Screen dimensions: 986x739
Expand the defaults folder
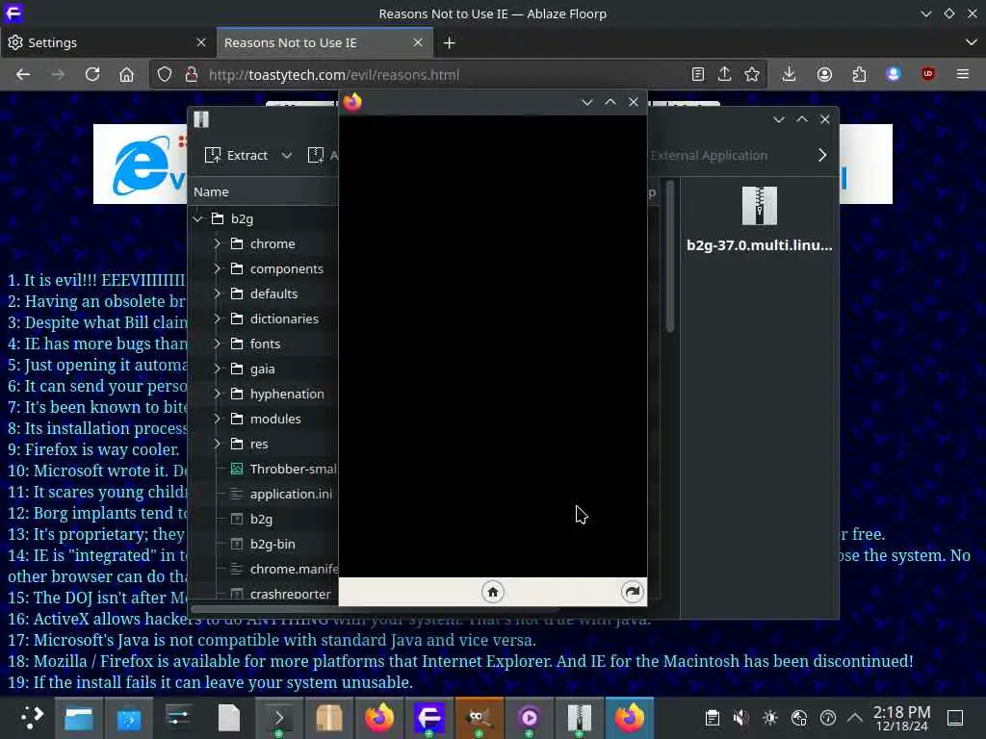coord(217,293)
